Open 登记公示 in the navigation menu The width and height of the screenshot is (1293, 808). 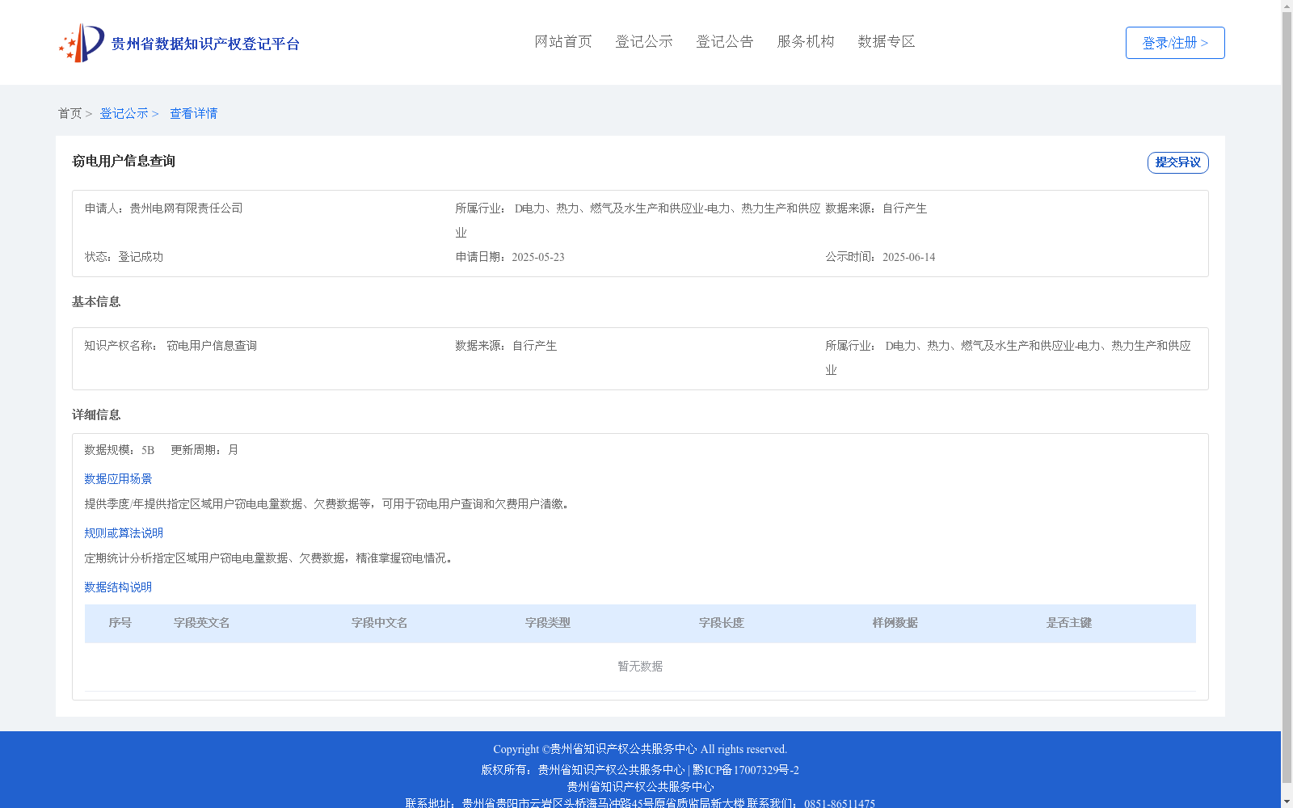(x=644, y=42)
